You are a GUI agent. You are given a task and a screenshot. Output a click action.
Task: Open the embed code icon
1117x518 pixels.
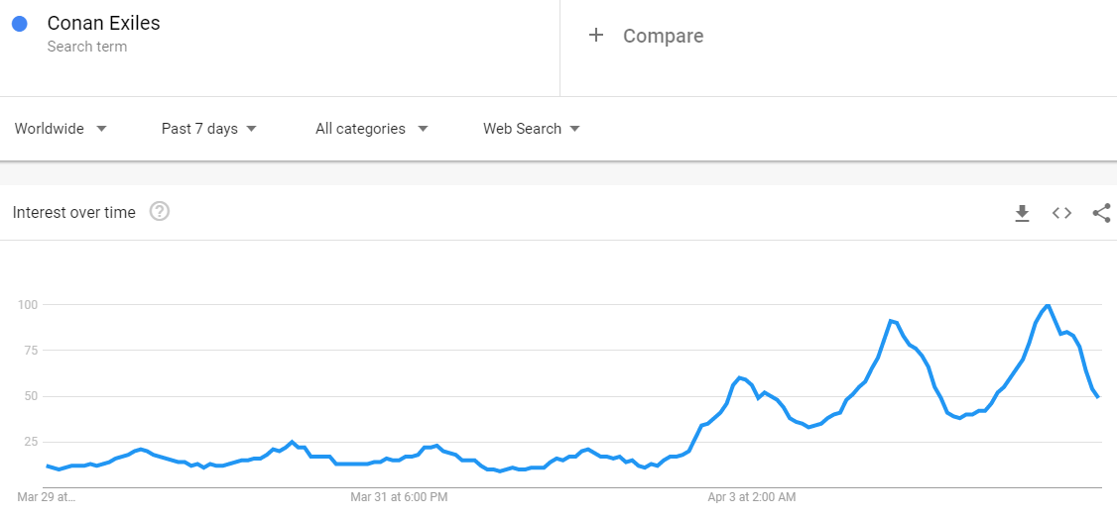click(x=1061, y=213)
